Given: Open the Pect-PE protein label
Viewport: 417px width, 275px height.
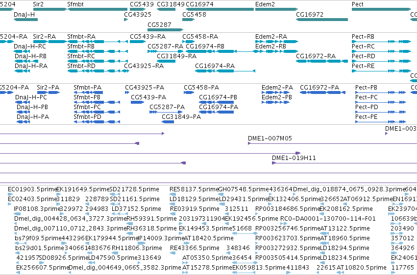Looking at the screenshot, I should tap(366, 117).
